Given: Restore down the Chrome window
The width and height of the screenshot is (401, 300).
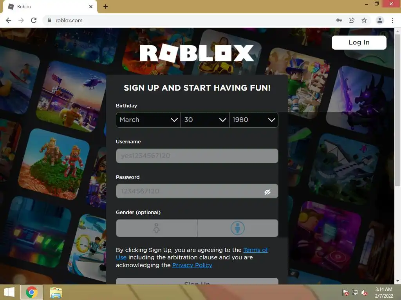Looking at the screenshot, I should [377, 4].
